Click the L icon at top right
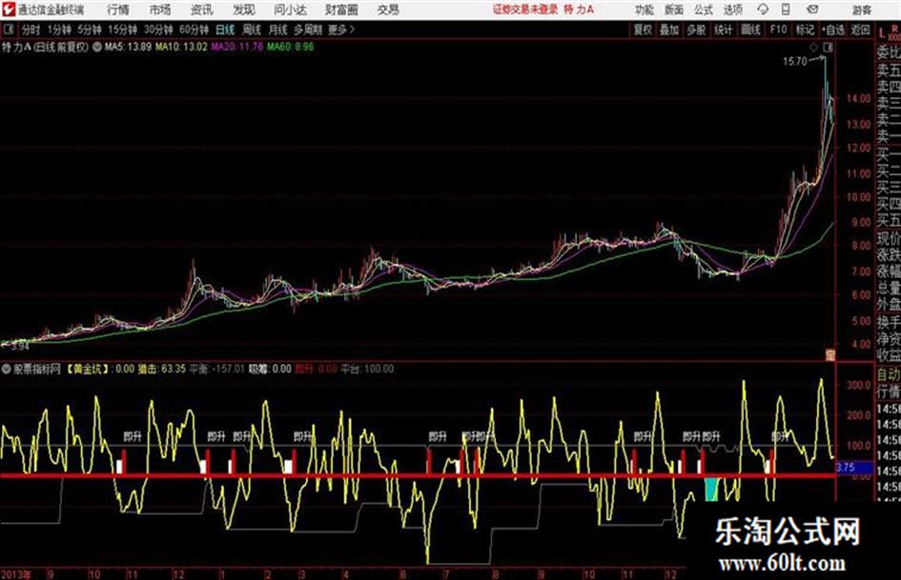This screenshot has height=580, width=901. (882, 33)
